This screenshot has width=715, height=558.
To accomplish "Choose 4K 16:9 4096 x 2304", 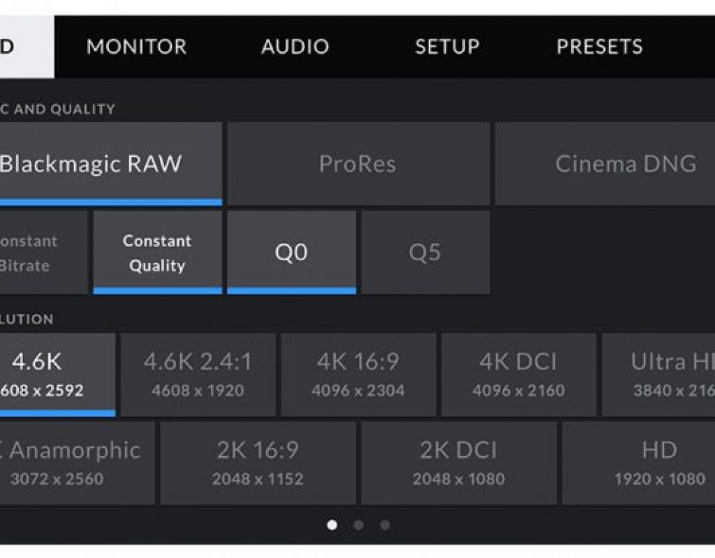I will (x=358, y=375).
